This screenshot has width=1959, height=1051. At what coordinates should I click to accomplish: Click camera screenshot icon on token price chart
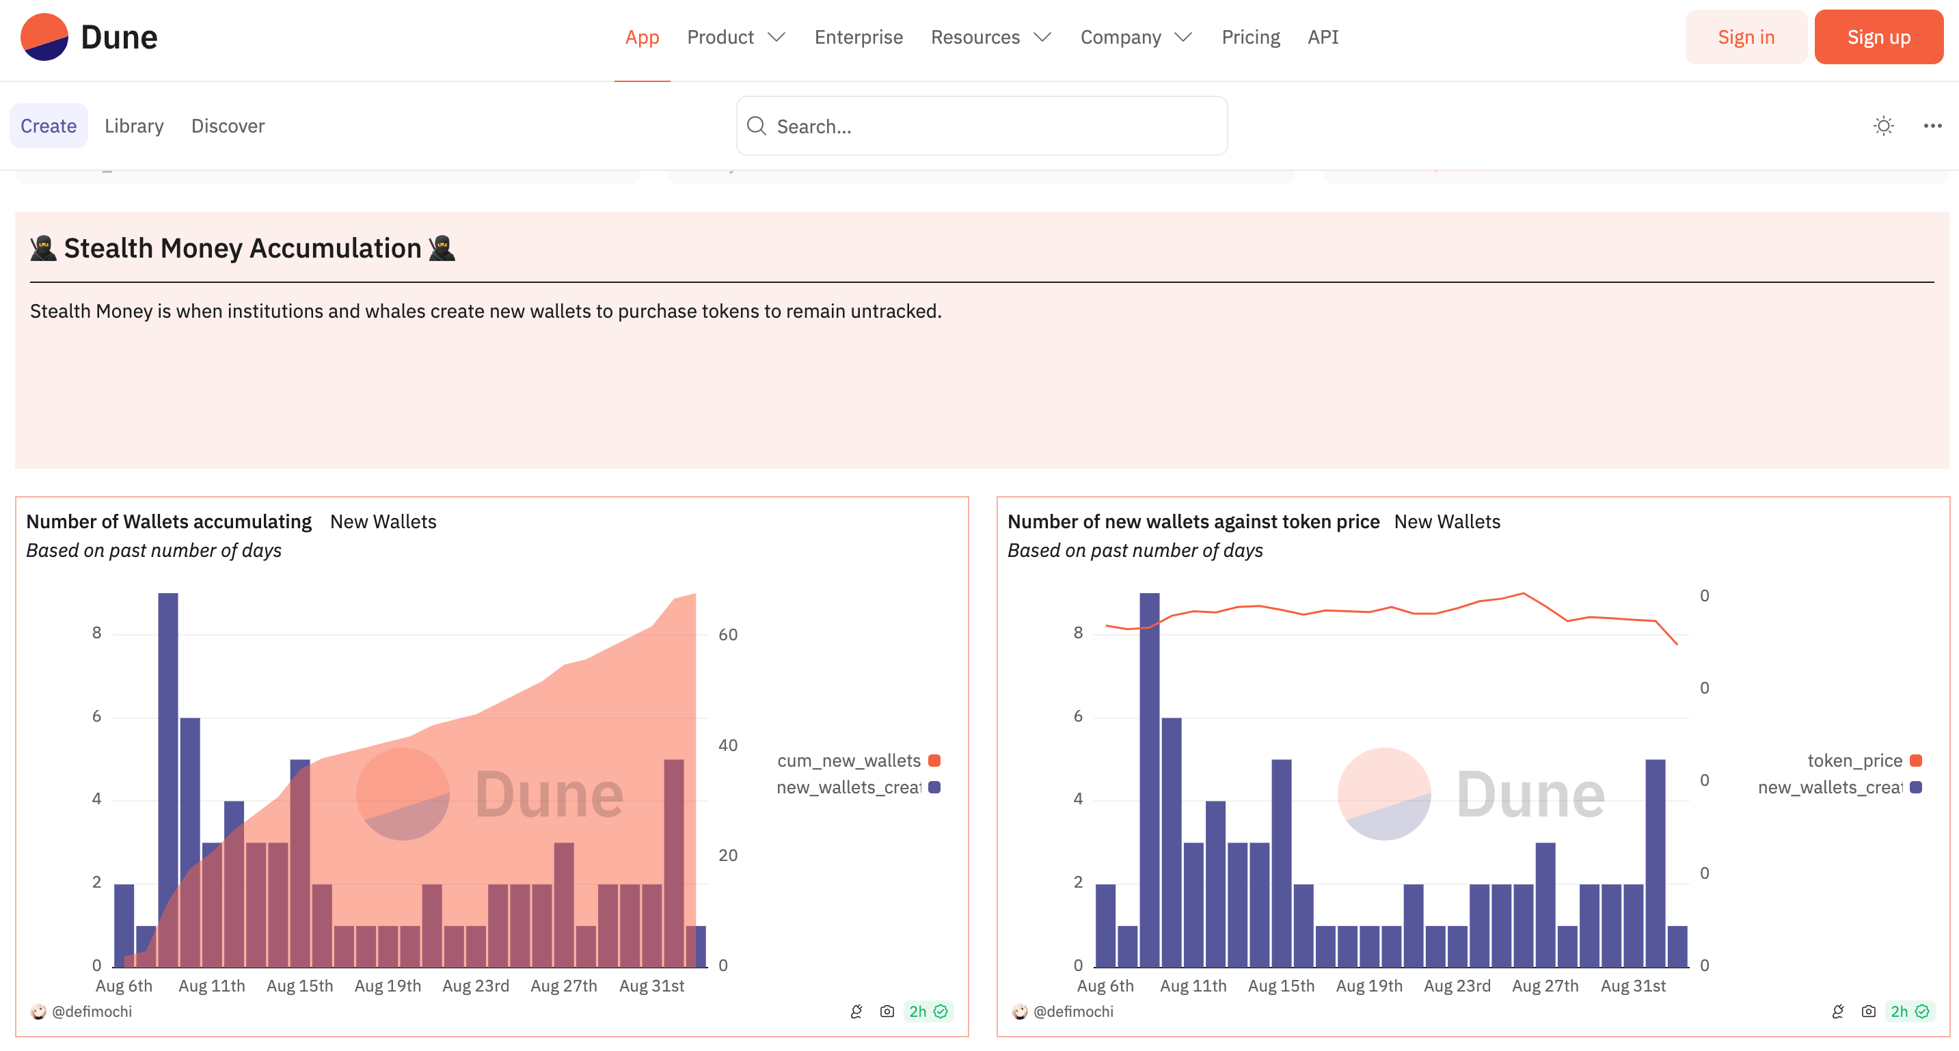(x=1869, y=1011)
